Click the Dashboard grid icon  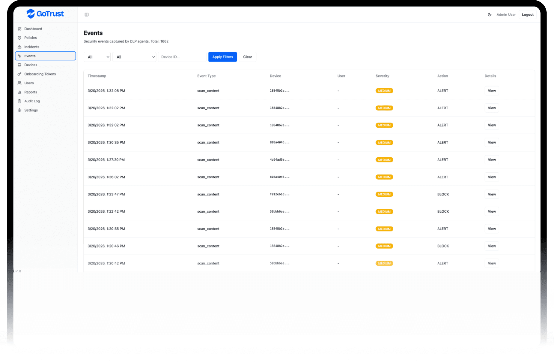[x=19, y=29]
